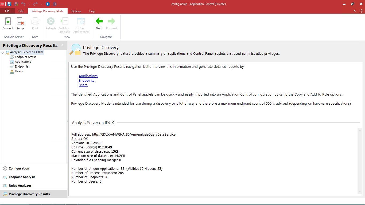Click the Full address URL text
Image resolution: width=365 pixels, height=205 pixels.
pyautogui.click(x=134, y=135)
